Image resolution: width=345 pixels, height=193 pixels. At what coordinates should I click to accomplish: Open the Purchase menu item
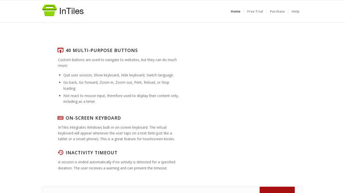[277, 11]
